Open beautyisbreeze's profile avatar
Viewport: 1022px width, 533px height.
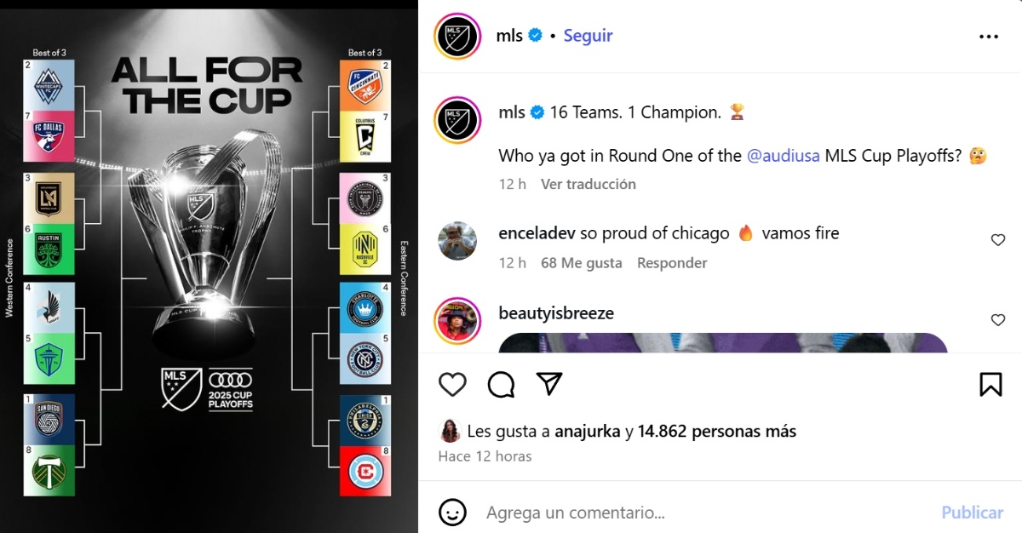pyautogui.click(x=458, y=320)
